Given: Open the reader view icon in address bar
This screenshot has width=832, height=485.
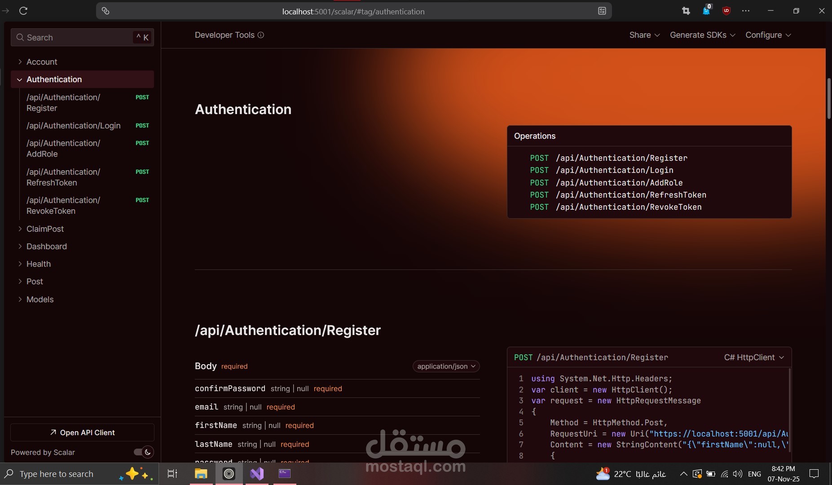Looking at the screenshot, I should 602,11.
